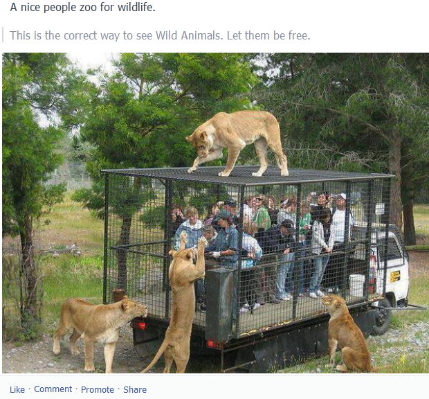Image resolution: width=429 pixels, height=399 pixels.
Task: Click the truck's rear wheel in the photo
Action: (382, 318)
